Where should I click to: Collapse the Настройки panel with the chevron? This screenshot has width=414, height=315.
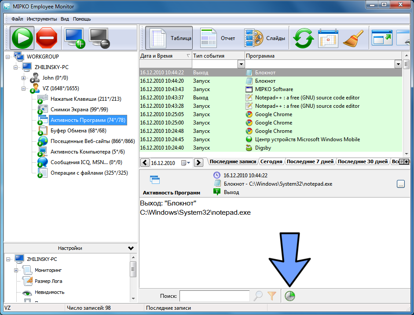click(131, 248)
